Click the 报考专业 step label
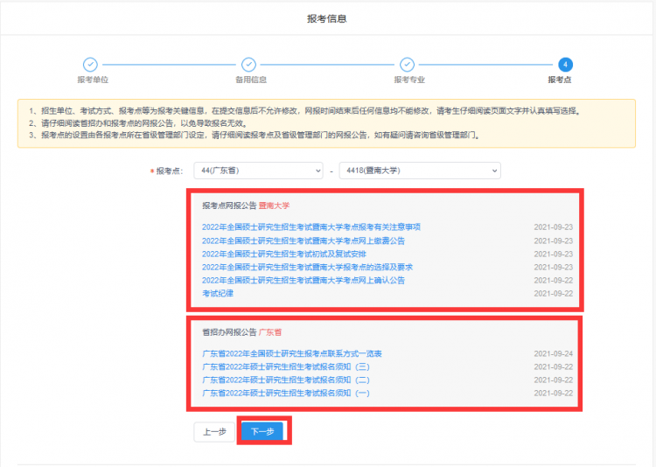Image resolution: width=656 pixels, height=467 pixels. click(409, 80)
